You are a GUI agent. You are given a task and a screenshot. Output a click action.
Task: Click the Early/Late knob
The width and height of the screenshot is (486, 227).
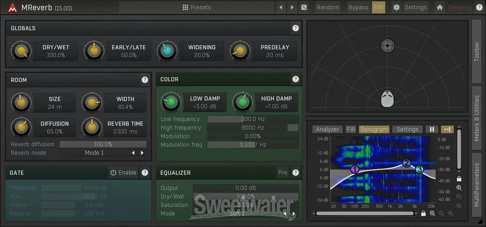pos(94,51)
